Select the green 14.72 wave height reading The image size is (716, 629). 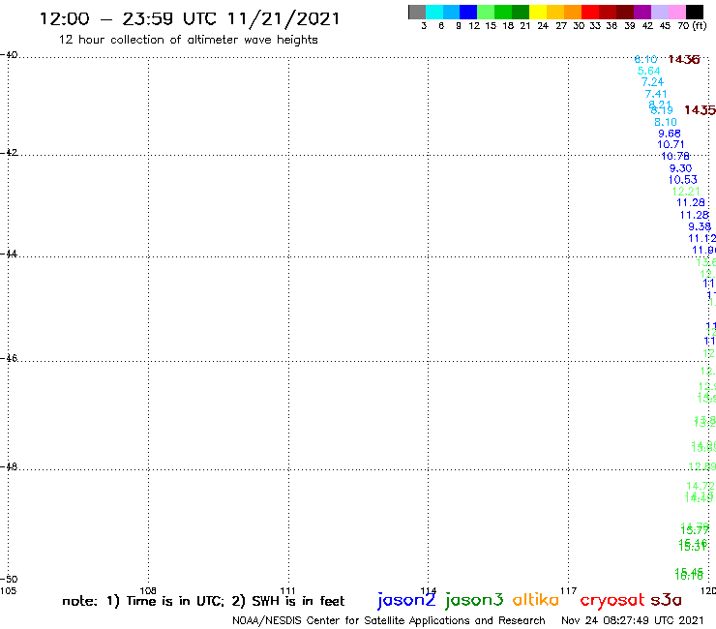tap(700, 487)
